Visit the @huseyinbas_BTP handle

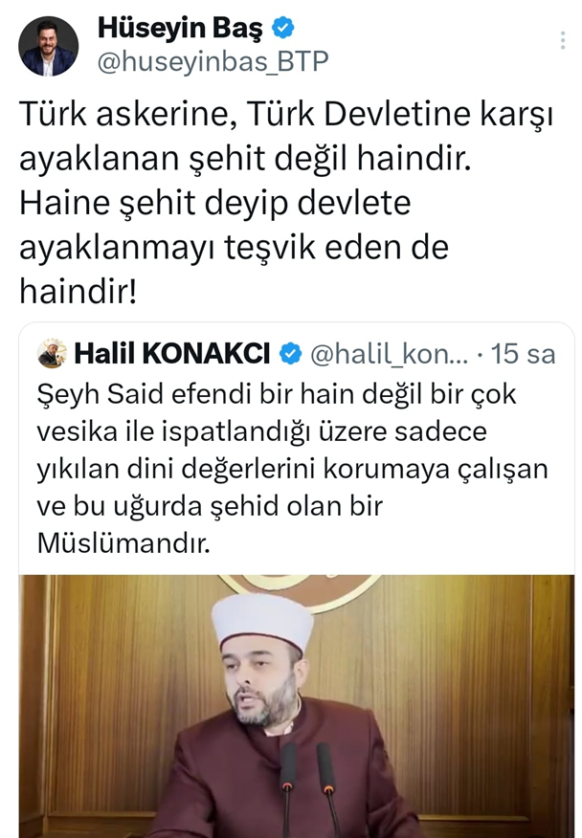[213, 61]
